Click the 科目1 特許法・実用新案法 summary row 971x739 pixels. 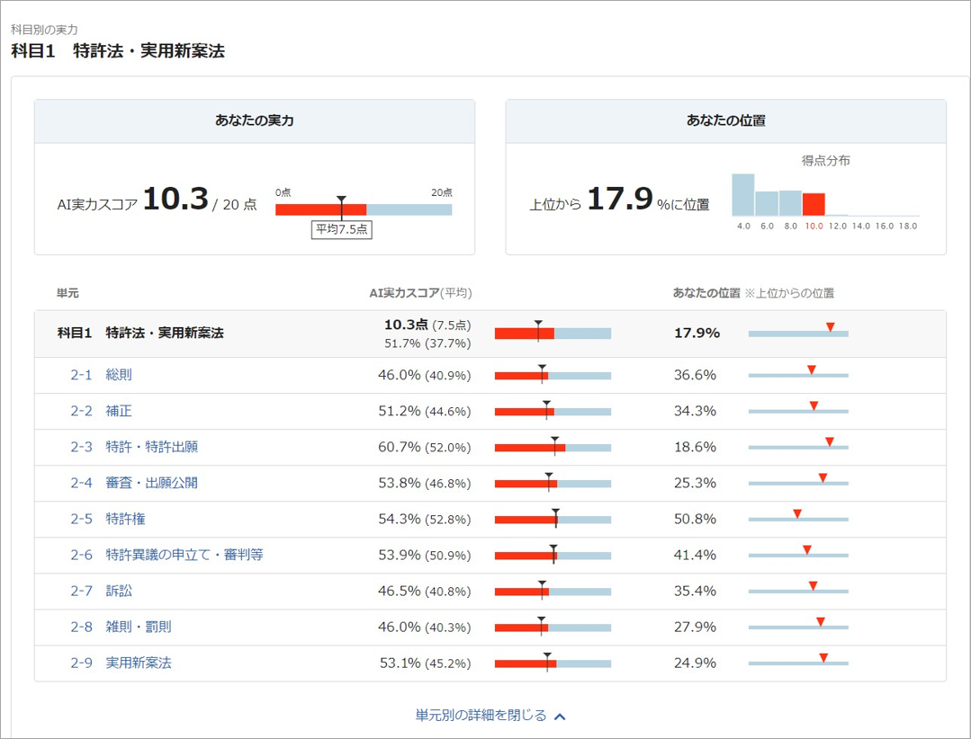(x=490, y=334)
